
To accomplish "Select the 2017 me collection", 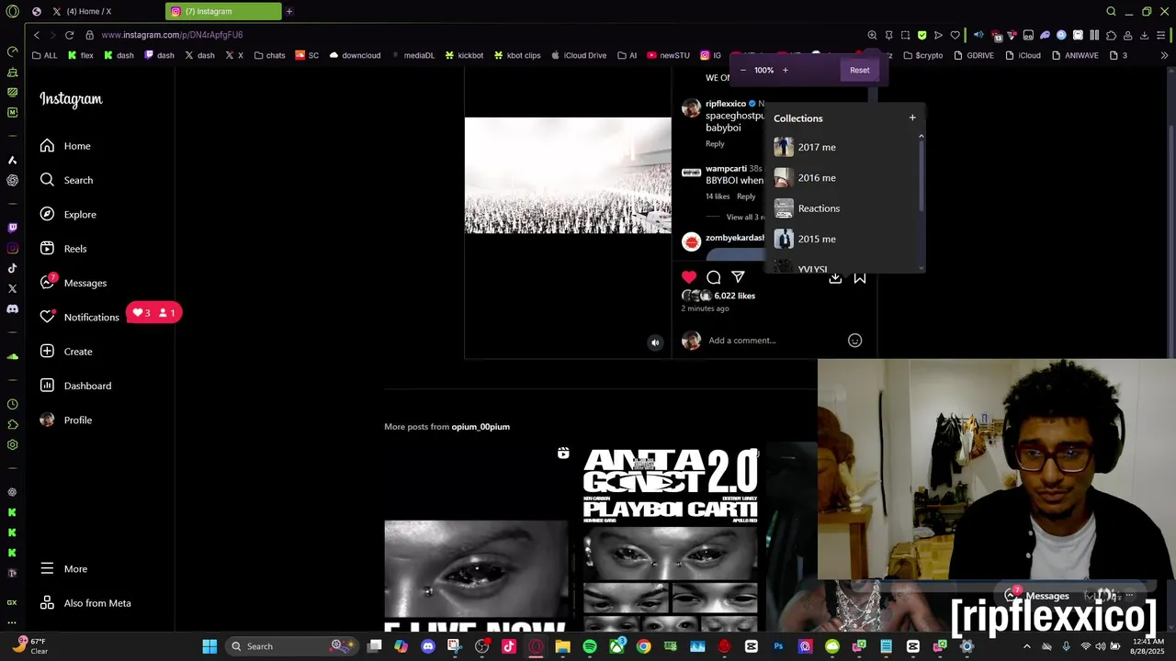I will coord(845,147).
